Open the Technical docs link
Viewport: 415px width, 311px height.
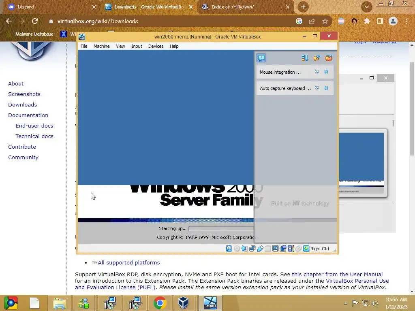click(34, 136)
